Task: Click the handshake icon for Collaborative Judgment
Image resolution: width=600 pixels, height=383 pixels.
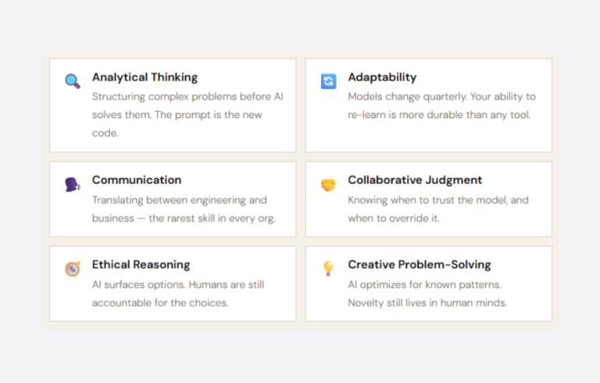Action: pyautogui.click(x=328, y=184)
